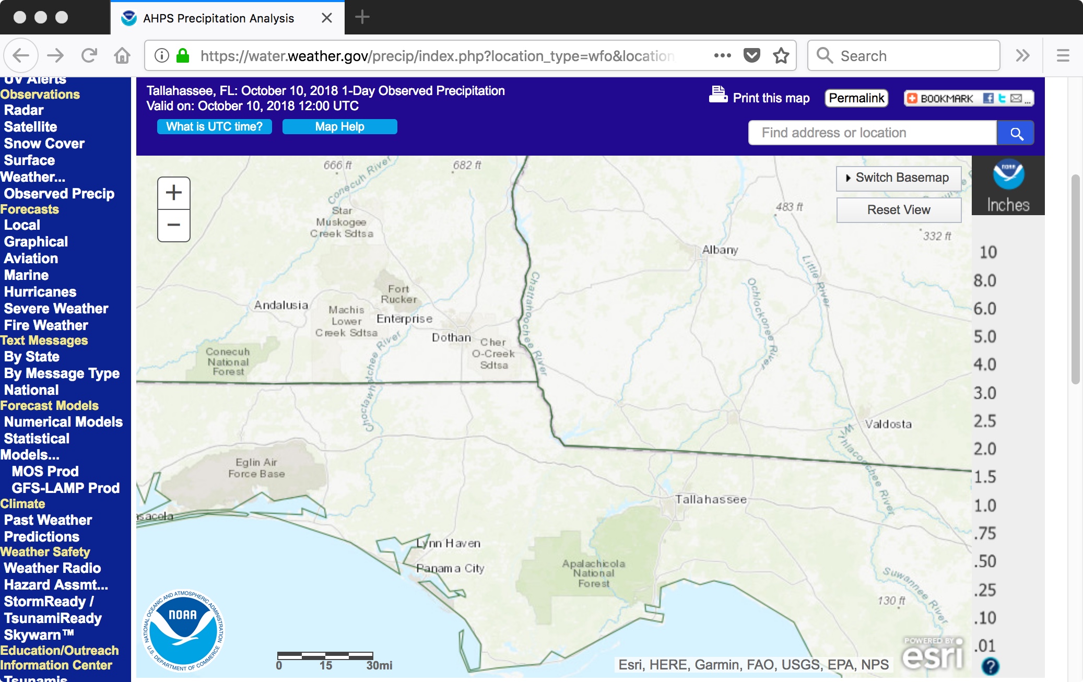Open Fire Weather sidebar link
The height and width of the screenshot is (682, 1083).
(x=46, y=325)
